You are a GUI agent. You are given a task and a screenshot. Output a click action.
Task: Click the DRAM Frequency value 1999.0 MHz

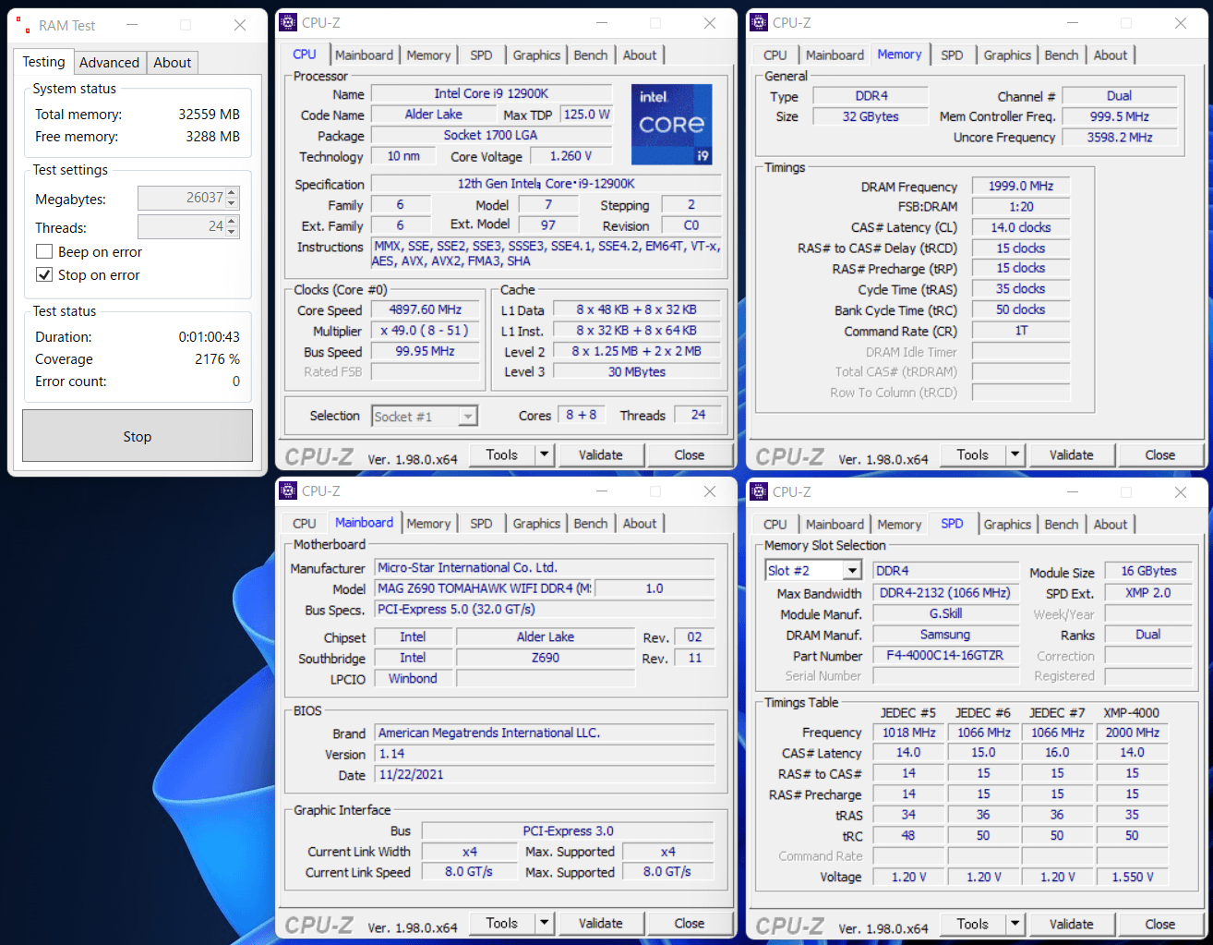pyautogui.click(x=1021, y=186)
